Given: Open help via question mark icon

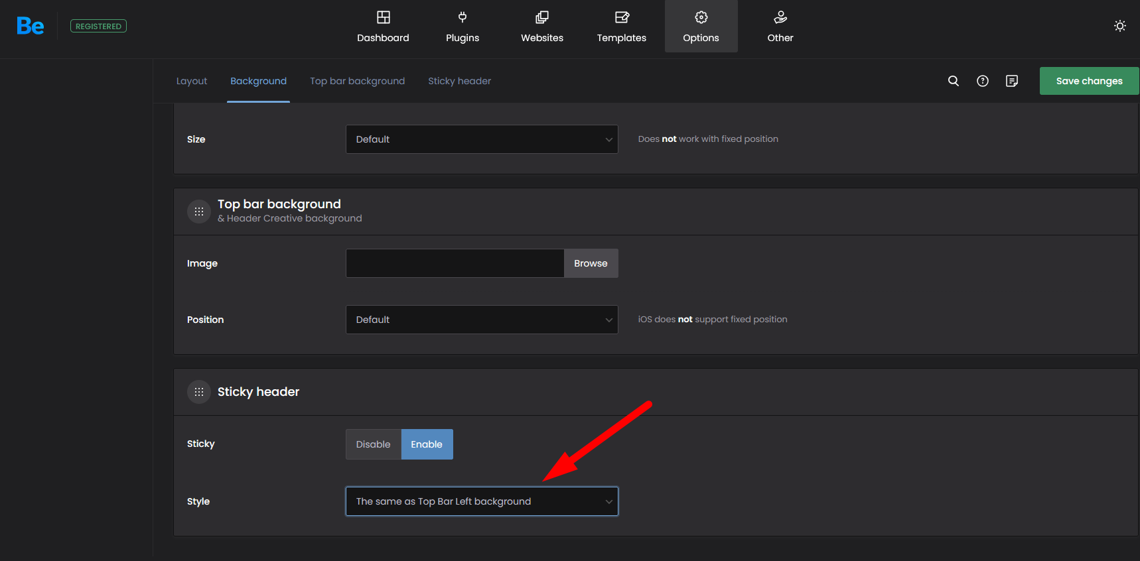Looking at the screenshot, I should click(x=983, y=81).
